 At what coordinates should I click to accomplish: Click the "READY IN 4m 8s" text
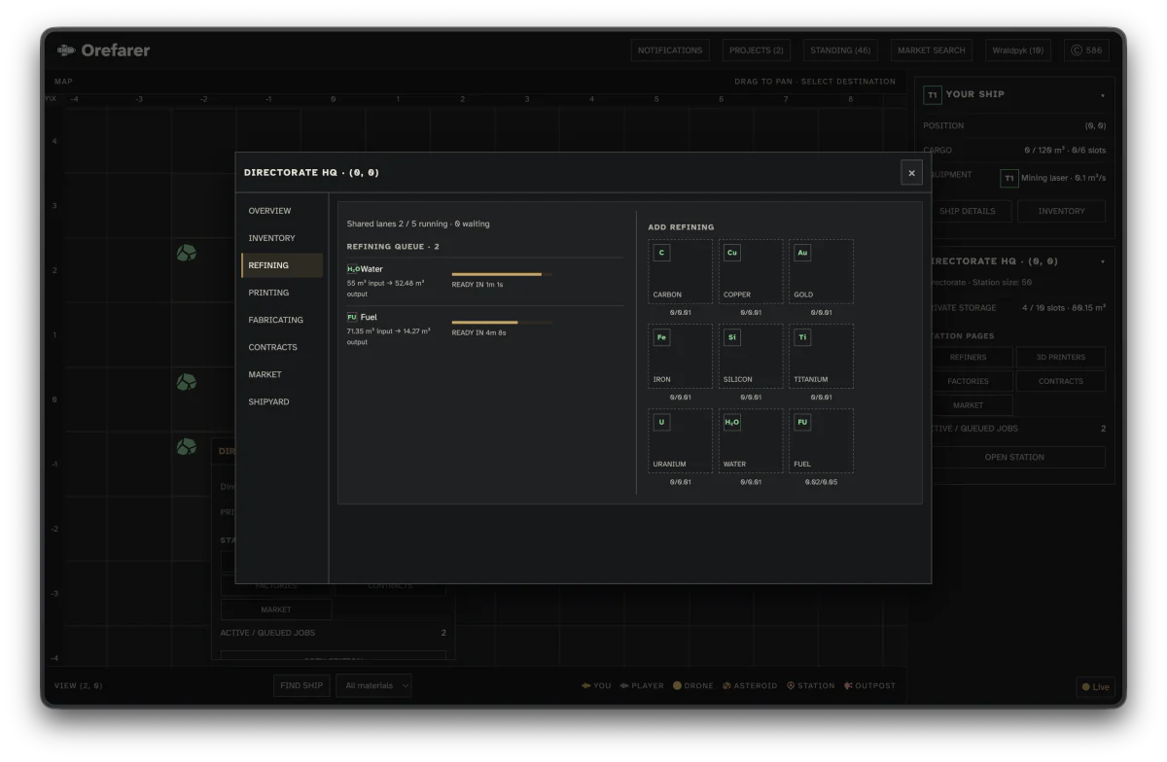coord(478,332)
